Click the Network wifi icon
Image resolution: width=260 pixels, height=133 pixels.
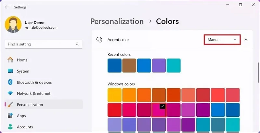(10, 93)
